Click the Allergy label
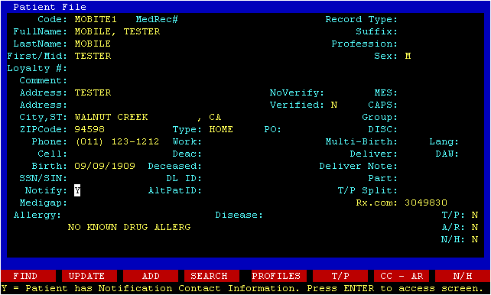The width and height of the screenshot is (491, 295). click(x=37, y=215)
